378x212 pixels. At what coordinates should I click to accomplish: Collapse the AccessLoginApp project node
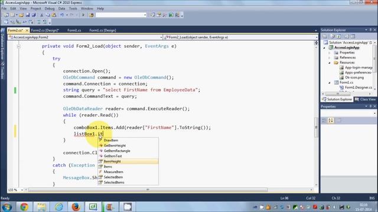point(324,48)
